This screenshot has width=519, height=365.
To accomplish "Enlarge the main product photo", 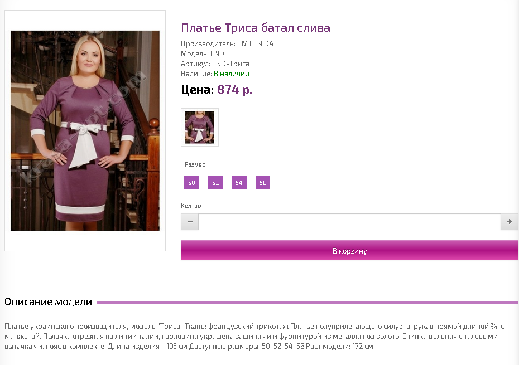I will click(x=85, y=130).
